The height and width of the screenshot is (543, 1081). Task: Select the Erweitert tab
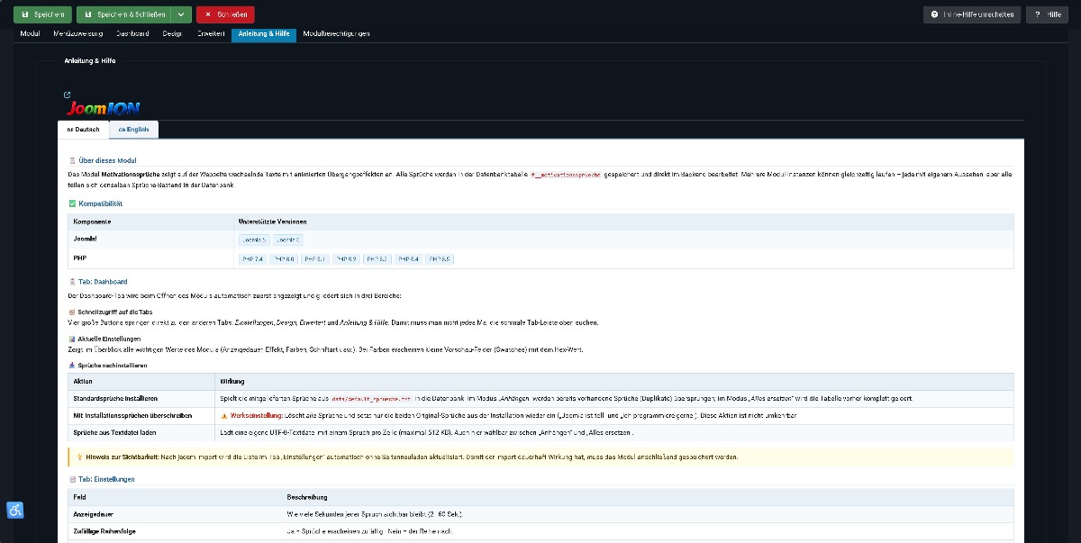(x=211, y=33)
